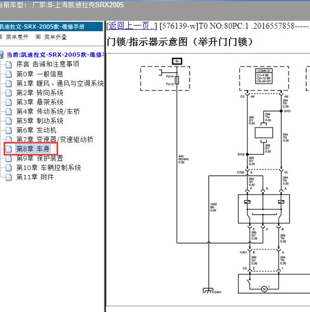Viewport: 310px width, 312px height.
Task: Click the page icon beside 第9章 保护装置
Action: 8,159
